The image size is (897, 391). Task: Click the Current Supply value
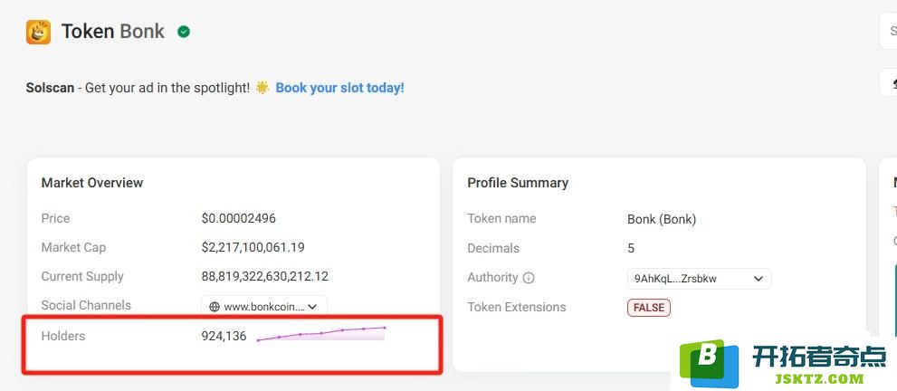265,277
